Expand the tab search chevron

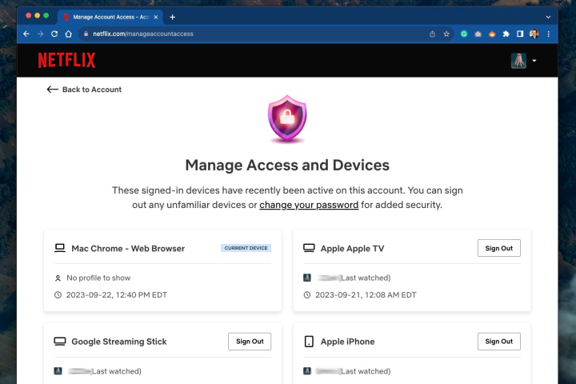coord(548,17)
